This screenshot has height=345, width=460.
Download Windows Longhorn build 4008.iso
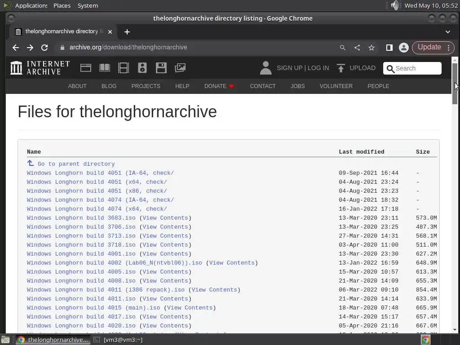coord(81,281)
